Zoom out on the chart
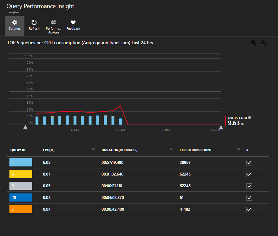 click(264, 43)
